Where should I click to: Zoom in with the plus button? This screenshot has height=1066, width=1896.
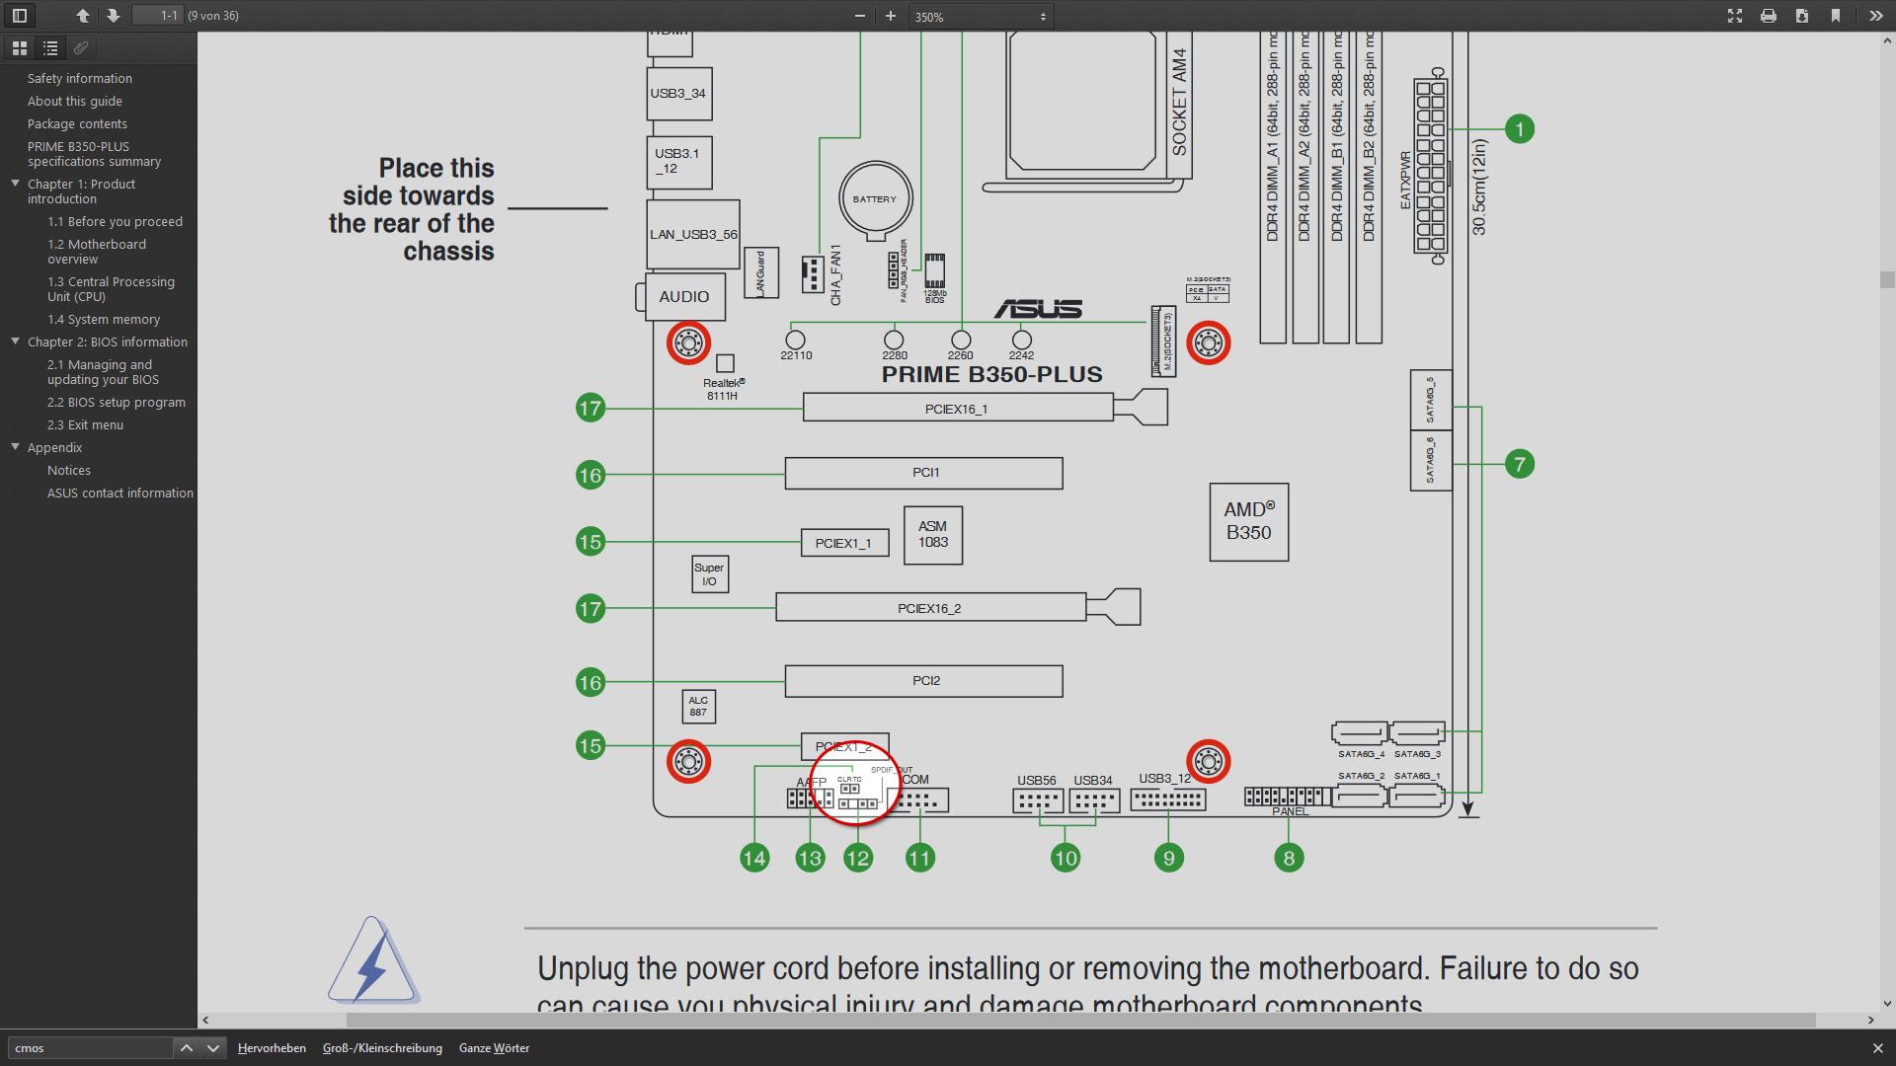point(891,16)
